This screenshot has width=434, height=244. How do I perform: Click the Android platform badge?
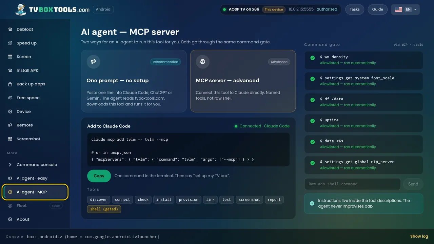[103, 9]
